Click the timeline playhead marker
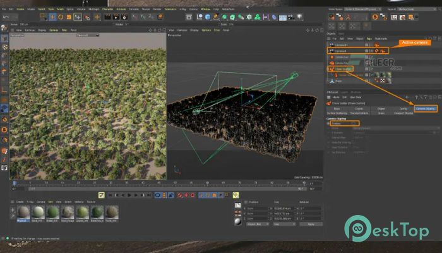This screenshot has width=442, height=253. (x=14, y=183)
